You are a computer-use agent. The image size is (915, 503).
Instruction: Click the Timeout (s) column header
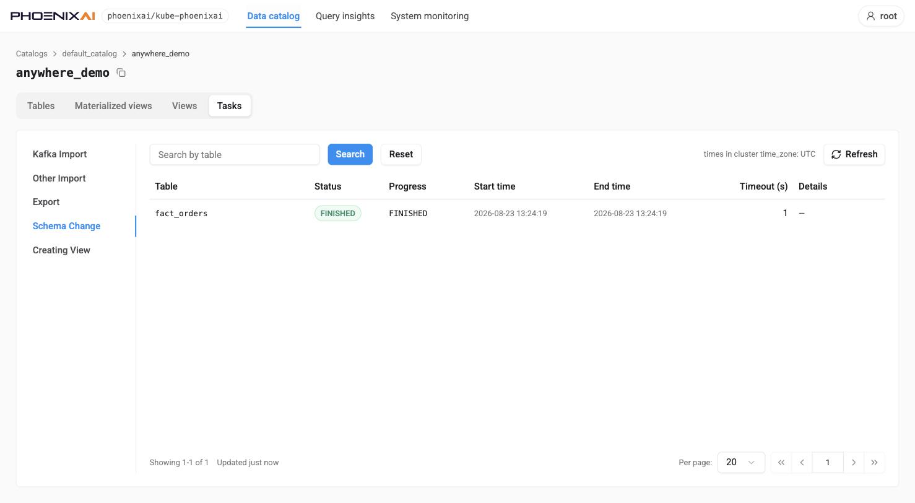763,186
